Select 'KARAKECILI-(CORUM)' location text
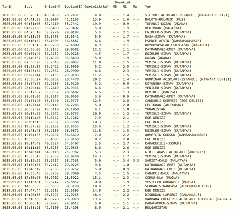Image resolution: width=233 pixels, height=210 pixels. (x=163, y=143)
